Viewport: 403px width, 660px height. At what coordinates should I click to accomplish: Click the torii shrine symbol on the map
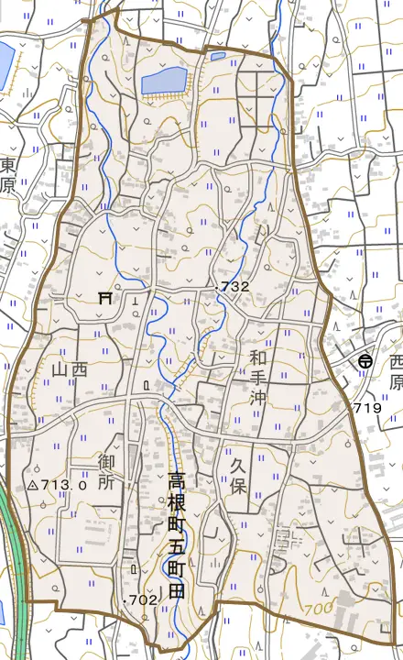104,299
